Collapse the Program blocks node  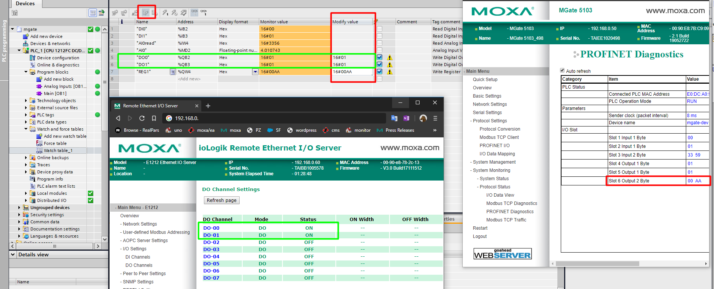(x=26, y=72)
